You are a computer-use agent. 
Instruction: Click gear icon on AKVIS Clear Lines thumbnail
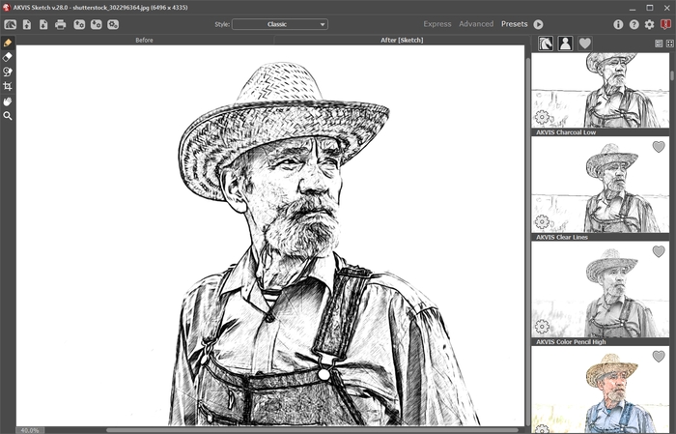(x=542, y=221)
